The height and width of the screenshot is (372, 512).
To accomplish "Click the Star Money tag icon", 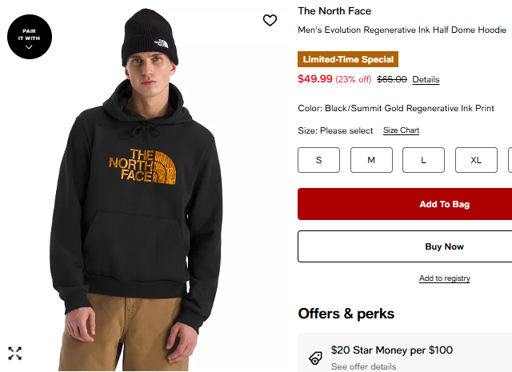I will [x=315, y=358].
